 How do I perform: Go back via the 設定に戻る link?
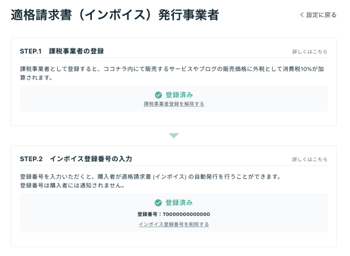pyautogui.click(x=321, y=15)
